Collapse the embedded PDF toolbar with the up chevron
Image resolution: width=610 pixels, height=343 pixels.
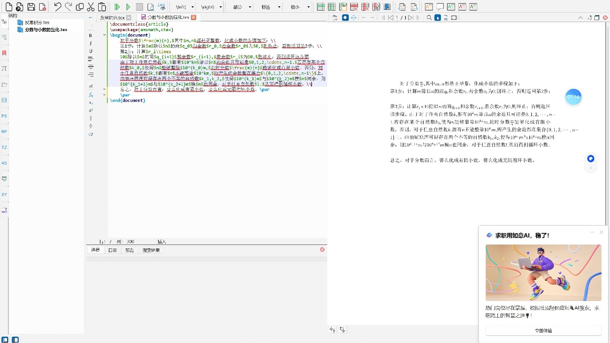(580, 18)
